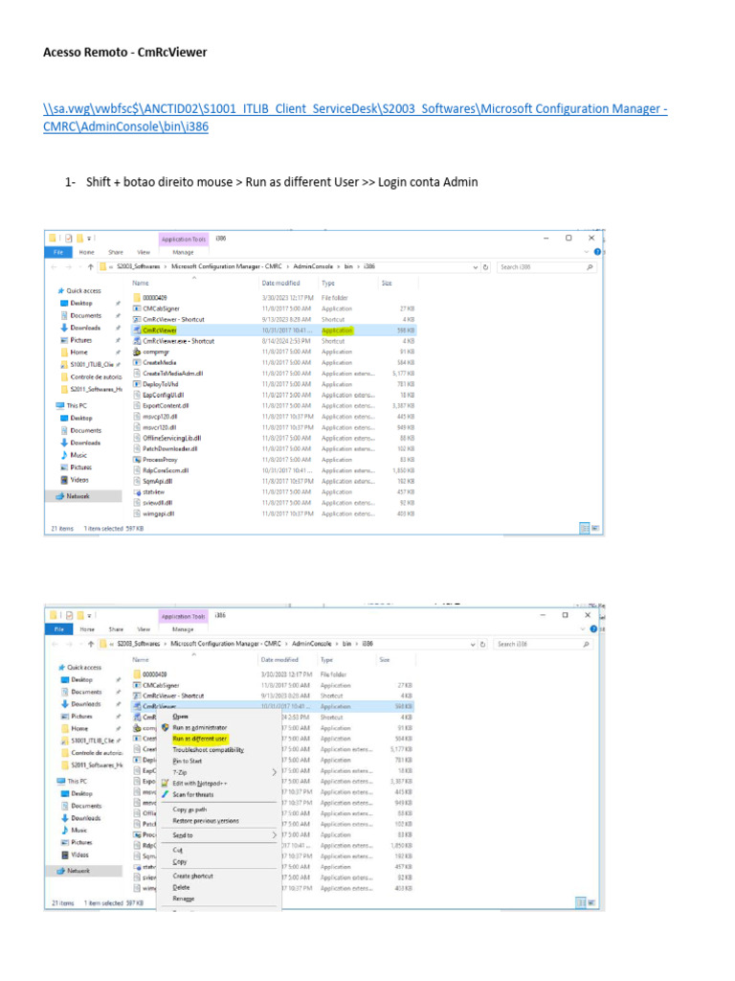Choose Pin to Start in context menu
The image size is (735, 981).
click(x=187, y=761)
